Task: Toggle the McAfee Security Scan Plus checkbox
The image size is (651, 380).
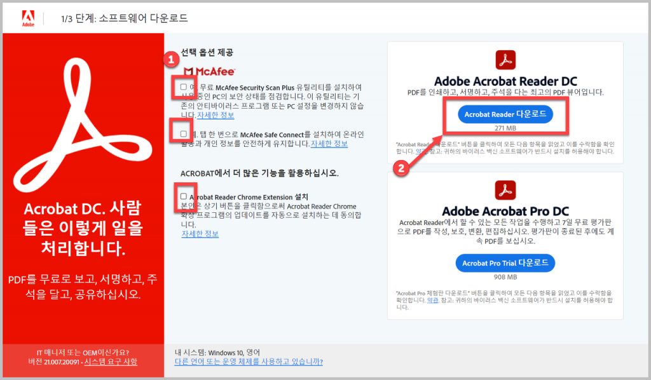Action: pyautogui.click(x=184, y=87)
